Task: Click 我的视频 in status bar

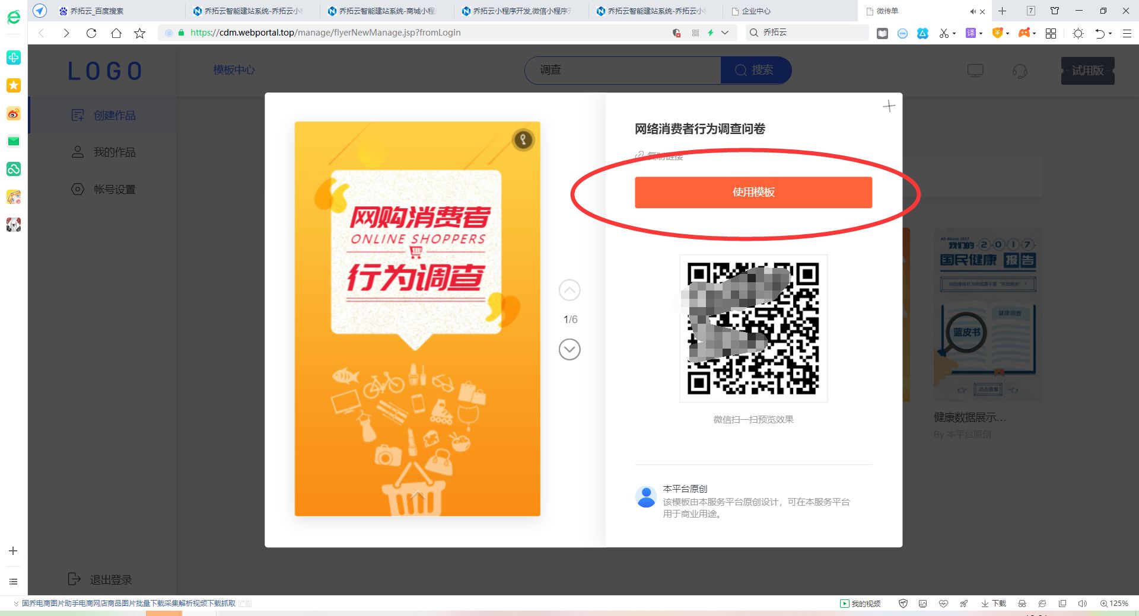Action: coord(860,604)
